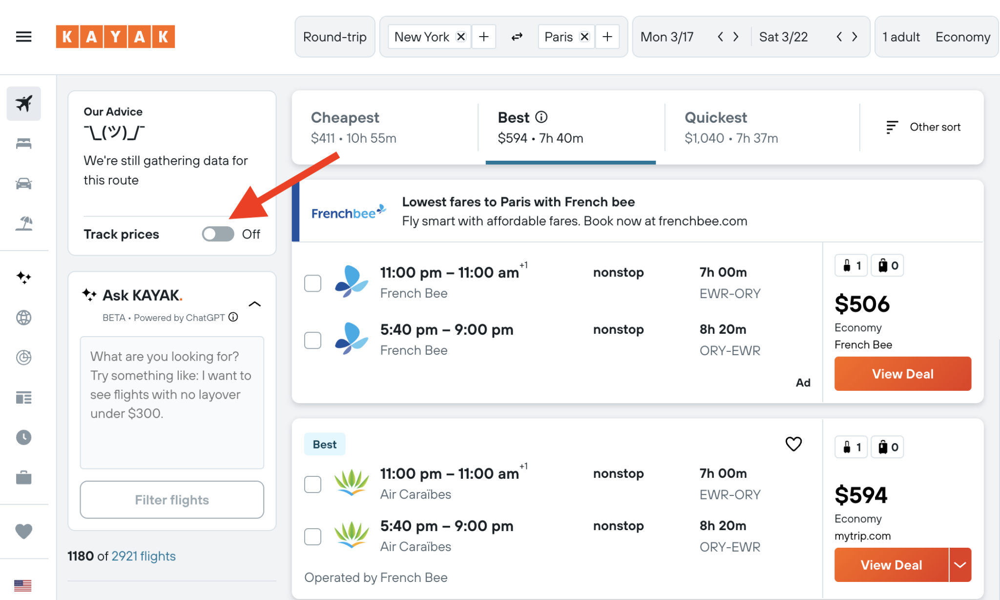Swap origin and destination with arrows icon
Screen dimensions: 1000x600
click(x=516, y=36)
